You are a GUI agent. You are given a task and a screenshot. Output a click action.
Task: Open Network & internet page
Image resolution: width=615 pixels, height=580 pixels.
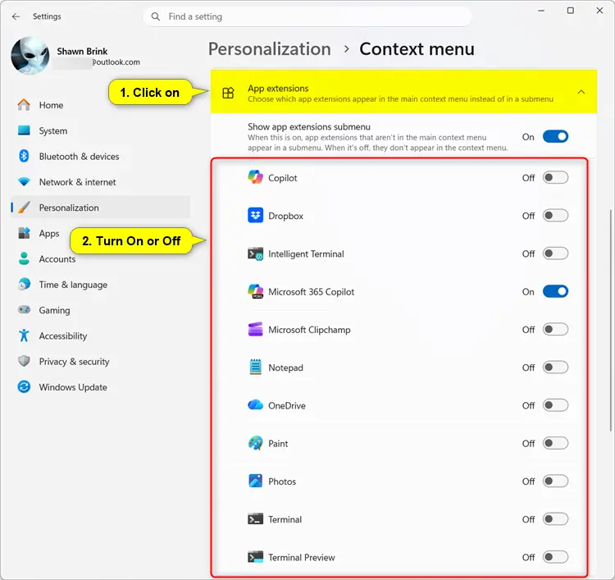pyautogui.click(x=100, y=181)
